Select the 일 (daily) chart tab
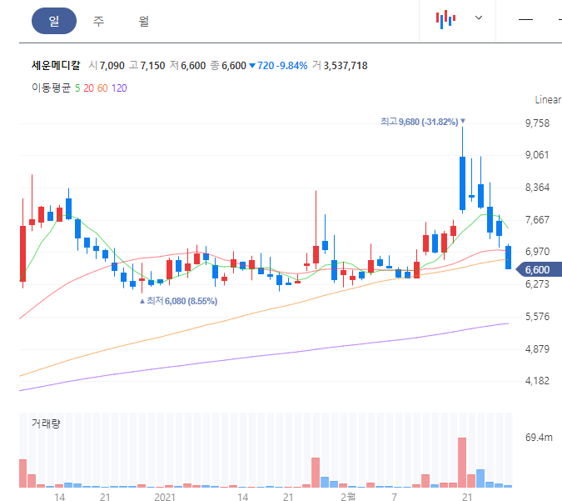Image resolution: width=562 pixels, height=501 pixels. (x=54, y=21)
